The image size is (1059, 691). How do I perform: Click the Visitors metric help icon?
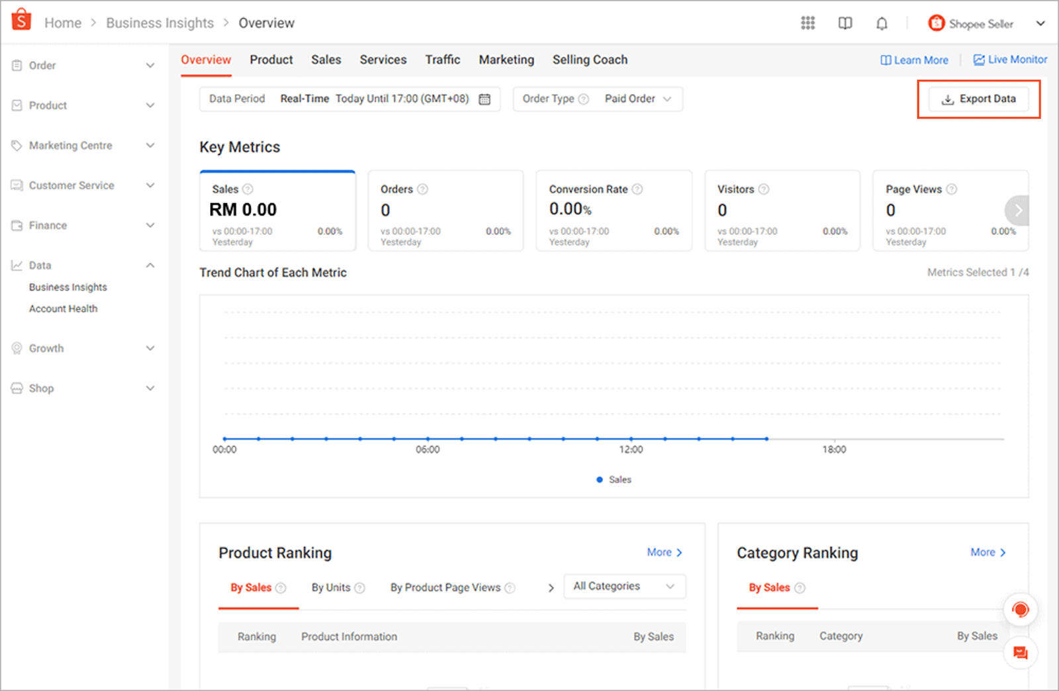[763, 189]
